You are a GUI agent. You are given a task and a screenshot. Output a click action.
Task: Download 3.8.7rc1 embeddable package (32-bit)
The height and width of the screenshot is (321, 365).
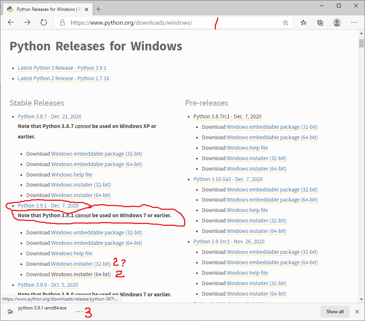point(272,127)
